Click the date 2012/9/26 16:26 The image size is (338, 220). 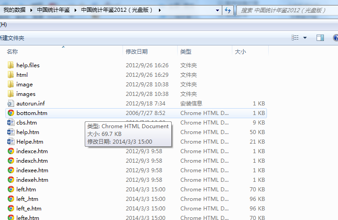click(x=147, y=65)
